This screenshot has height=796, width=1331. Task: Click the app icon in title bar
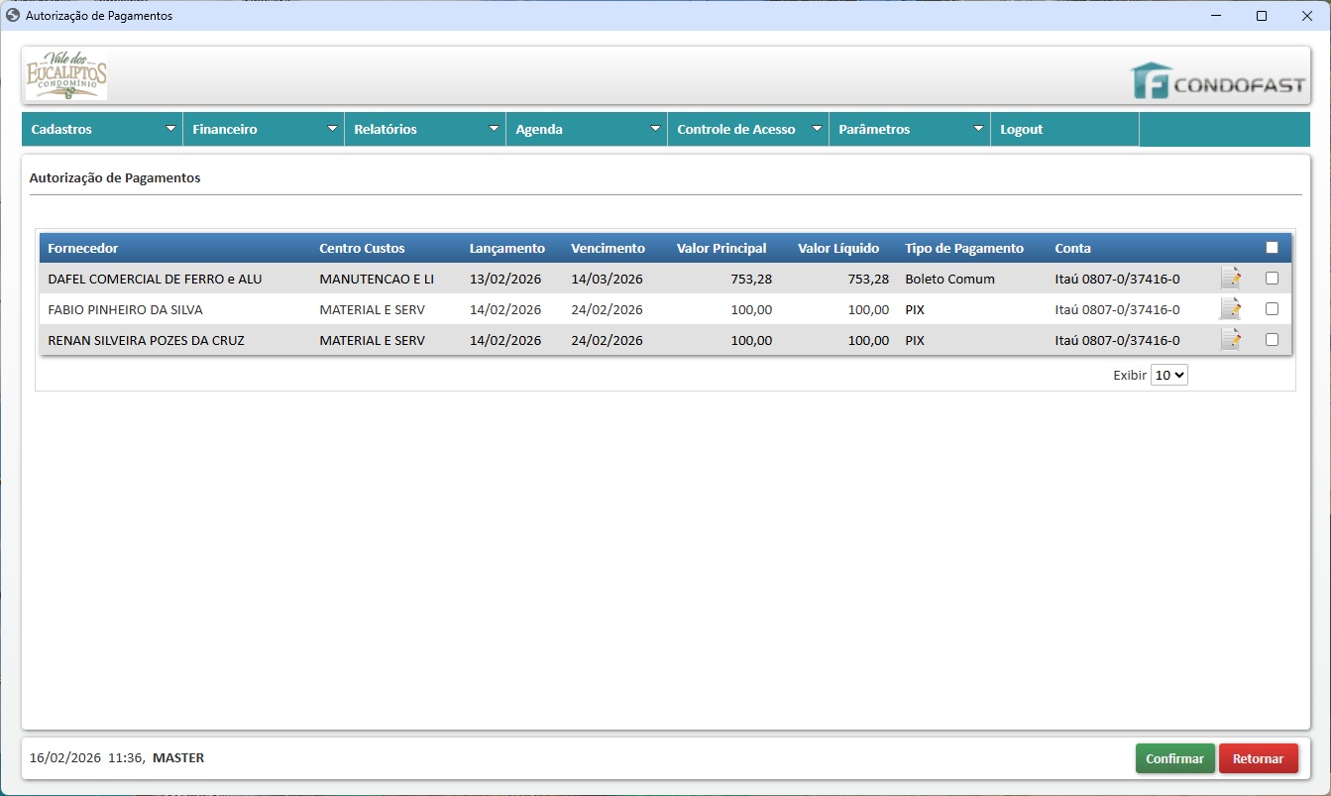coord(13,16)
